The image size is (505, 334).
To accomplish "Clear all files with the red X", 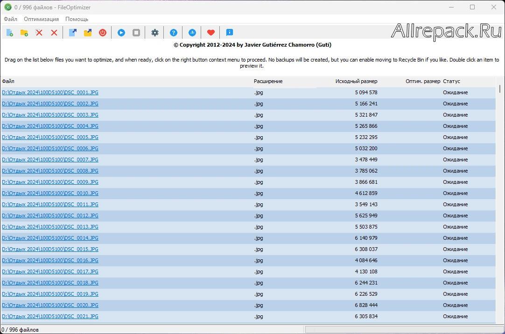I will (x=54, y=33).
